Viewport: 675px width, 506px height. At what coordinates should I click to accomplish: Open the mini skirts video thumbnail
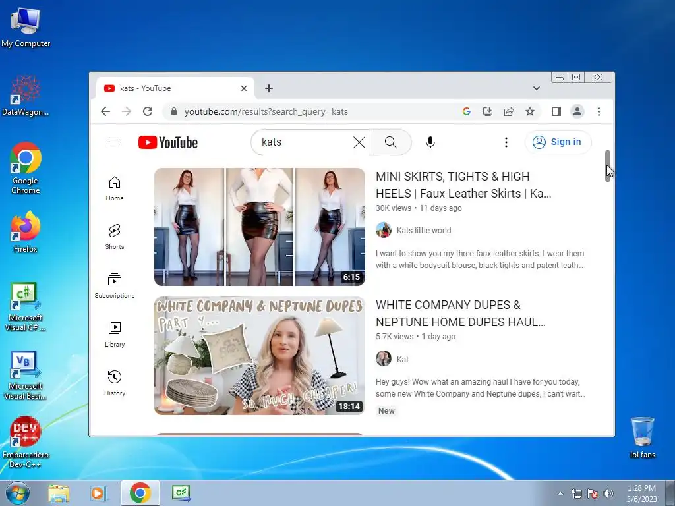point(260,227)
